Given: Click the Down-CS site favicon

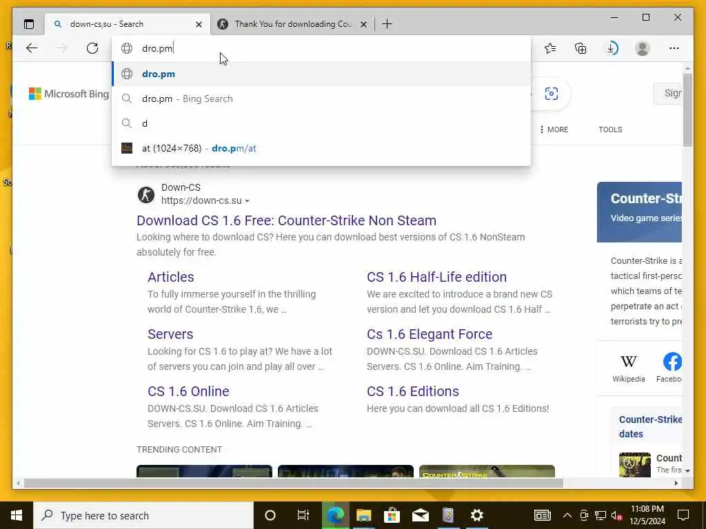Looking at the screenshot, I should [x=146, y=195].
